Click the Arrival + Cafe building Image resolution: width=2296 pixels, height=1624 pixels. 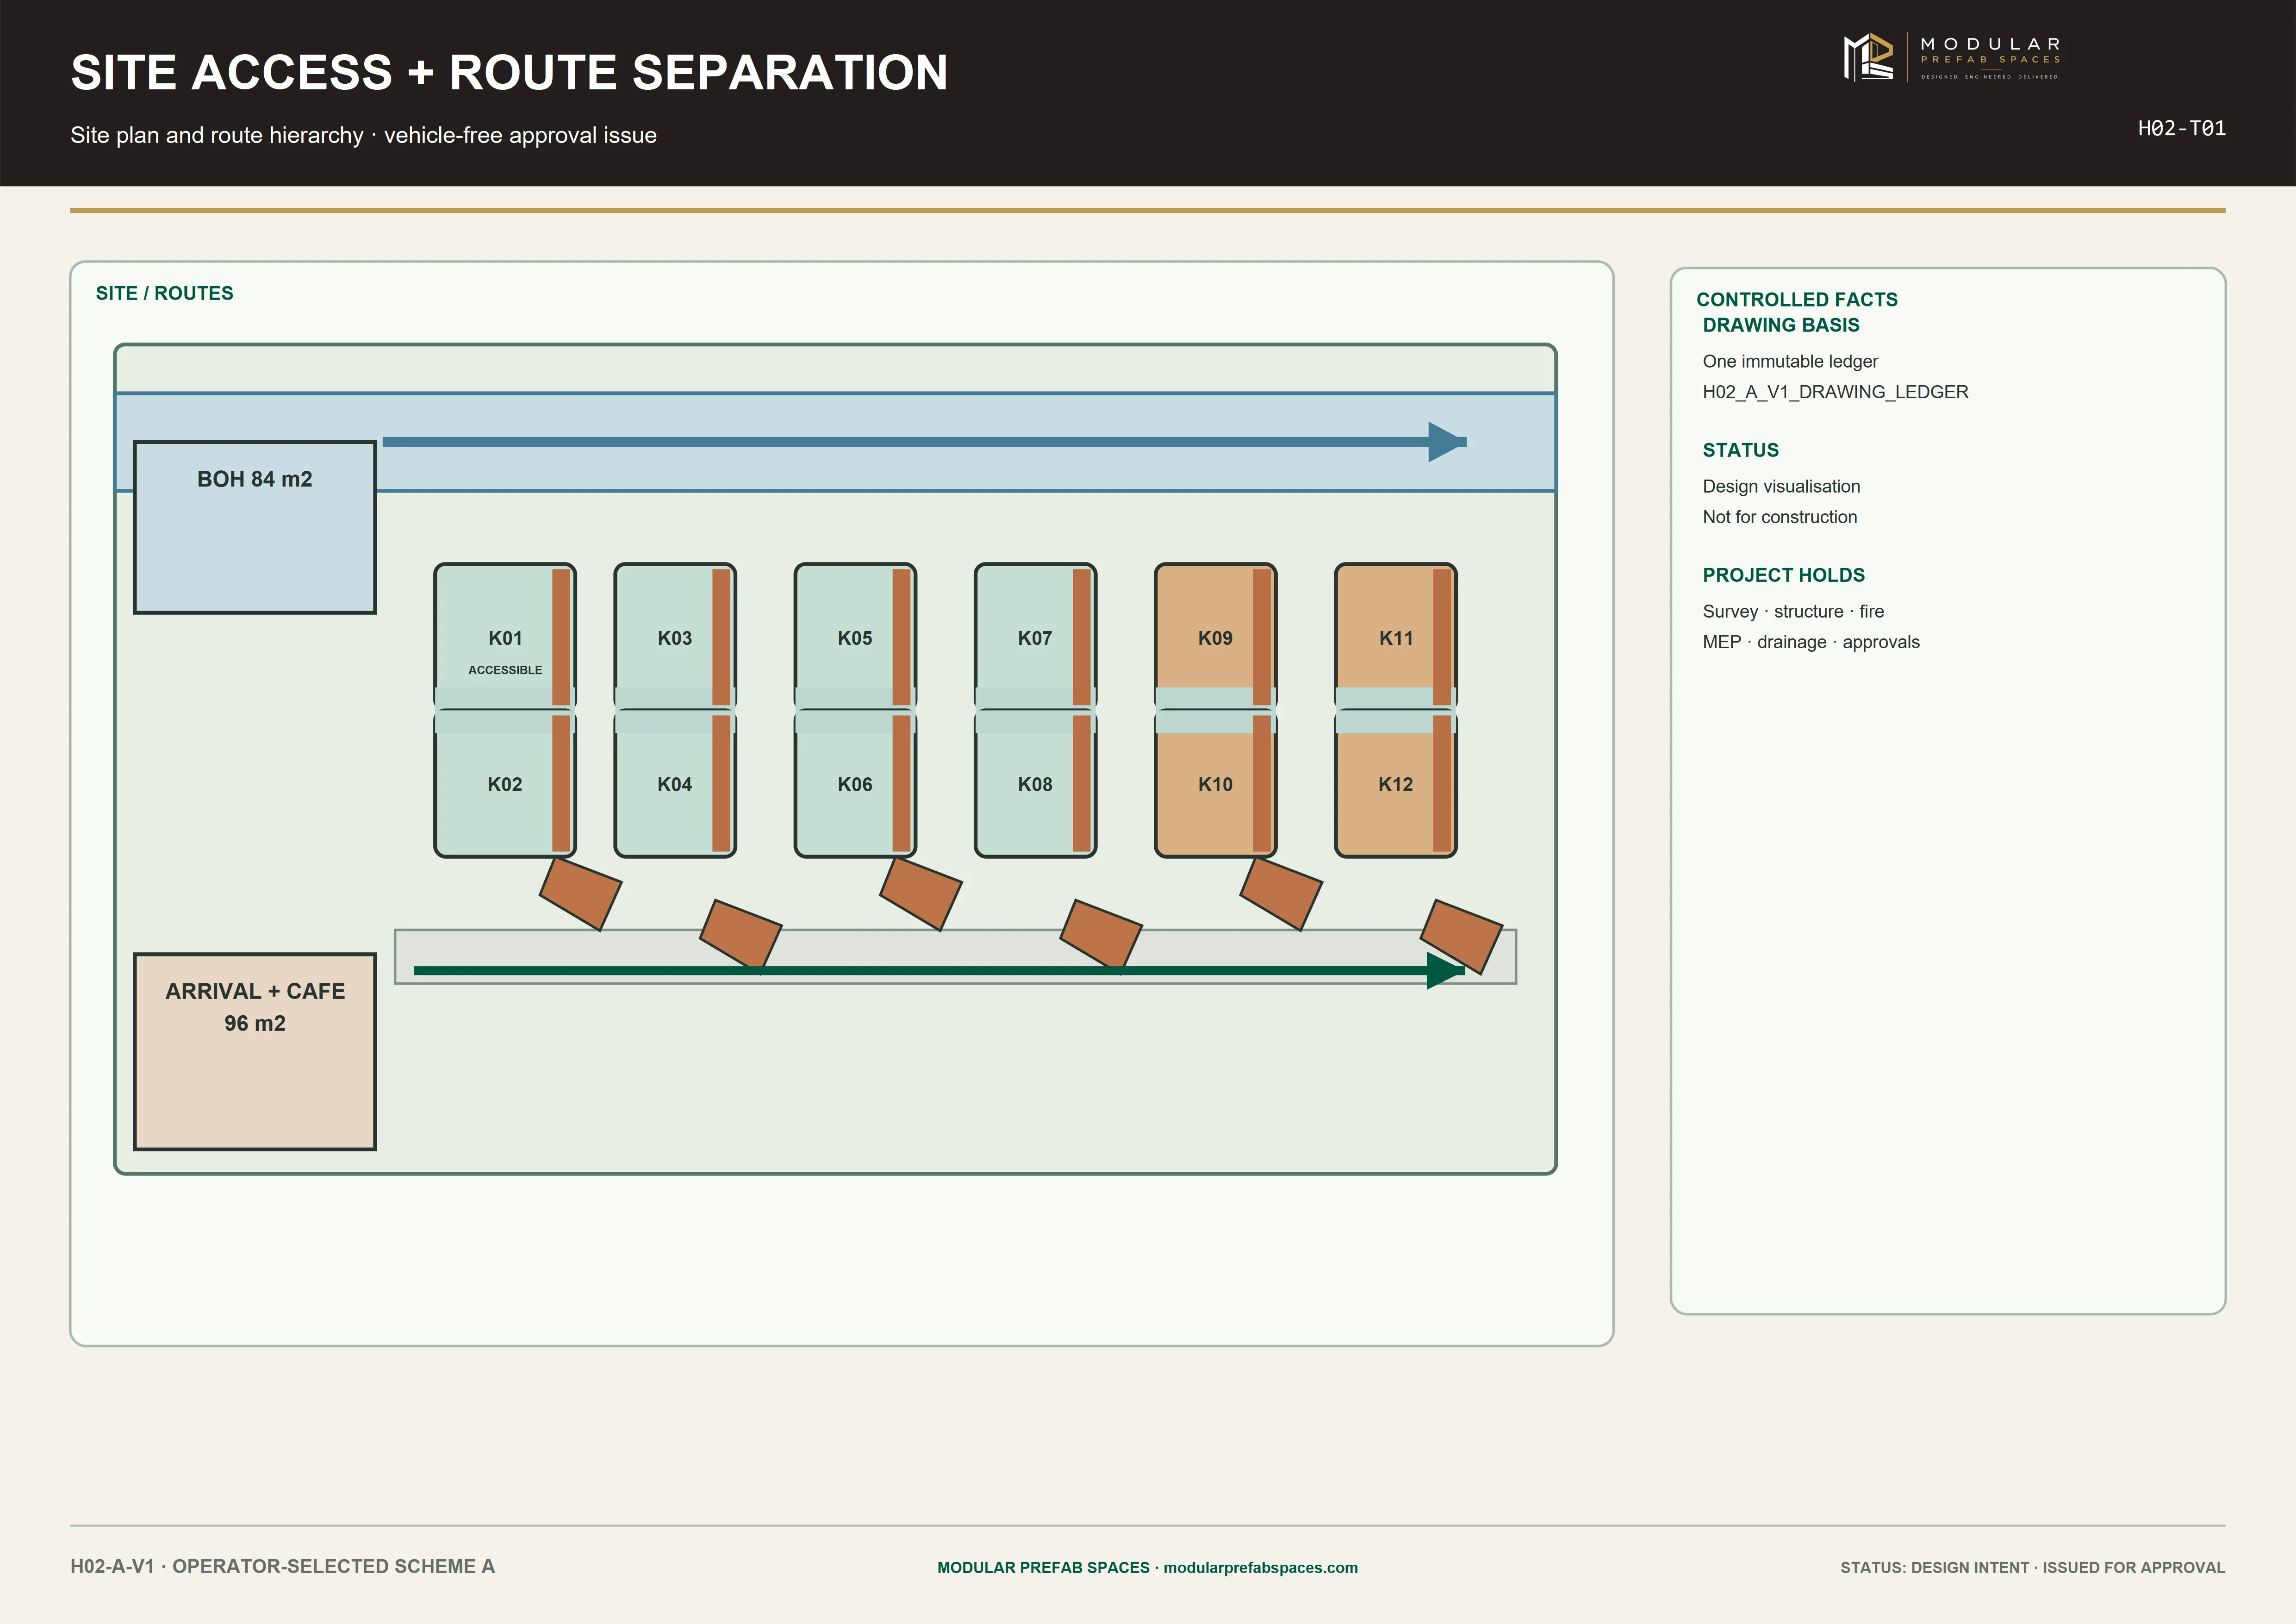[x=255, y=1051]
